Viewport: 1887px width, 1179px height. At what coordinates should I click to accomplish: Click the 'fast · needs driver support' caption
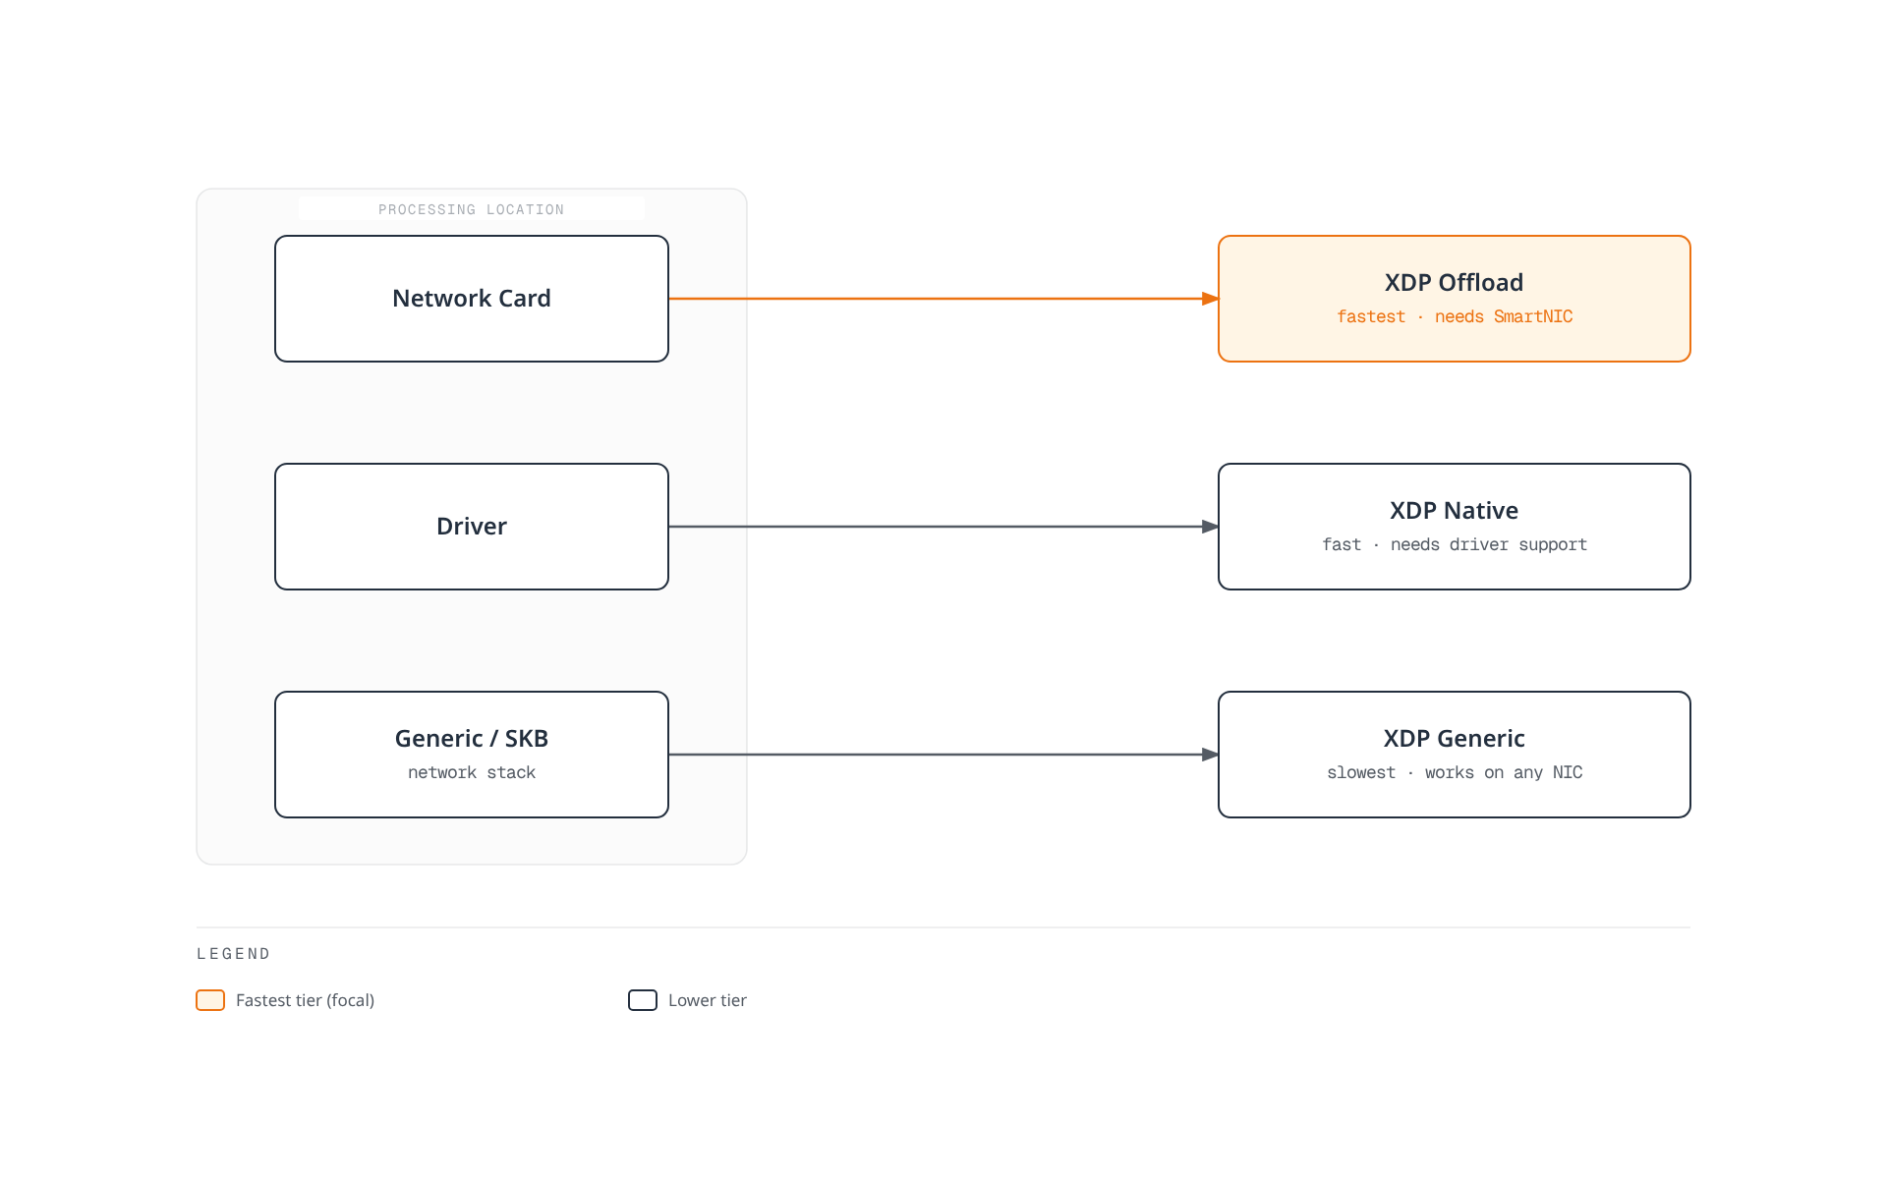pyautogui.click(x=1455, y=544)
